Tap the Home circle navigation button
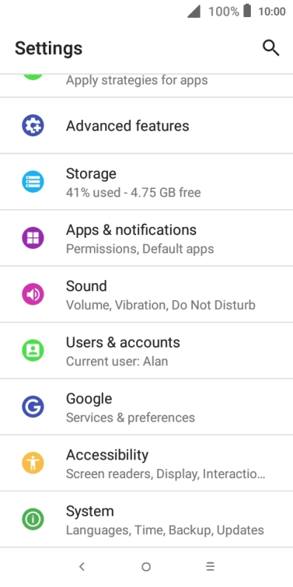The image size is (293, 587). 146,567
